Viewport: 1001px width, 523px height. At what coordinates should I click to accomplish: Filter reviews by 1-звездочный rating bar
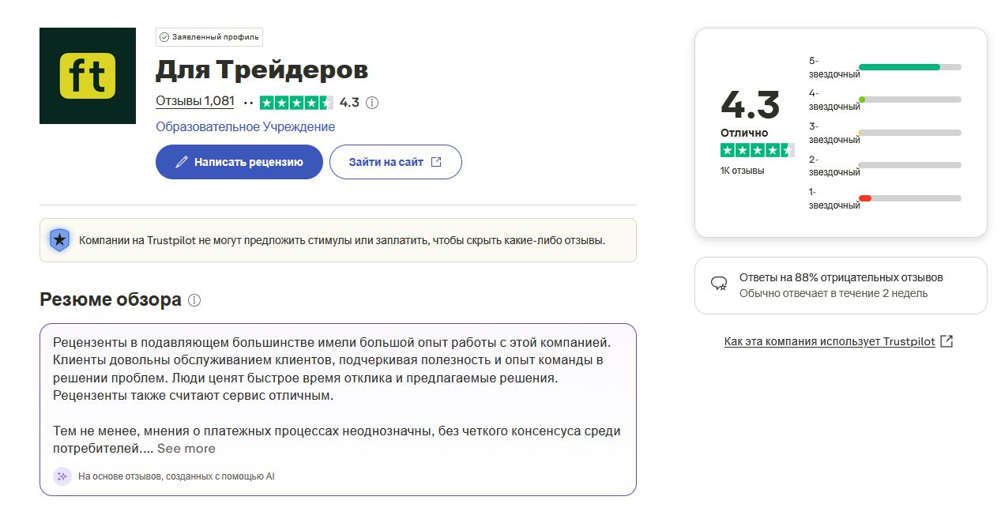click(885, 198)
